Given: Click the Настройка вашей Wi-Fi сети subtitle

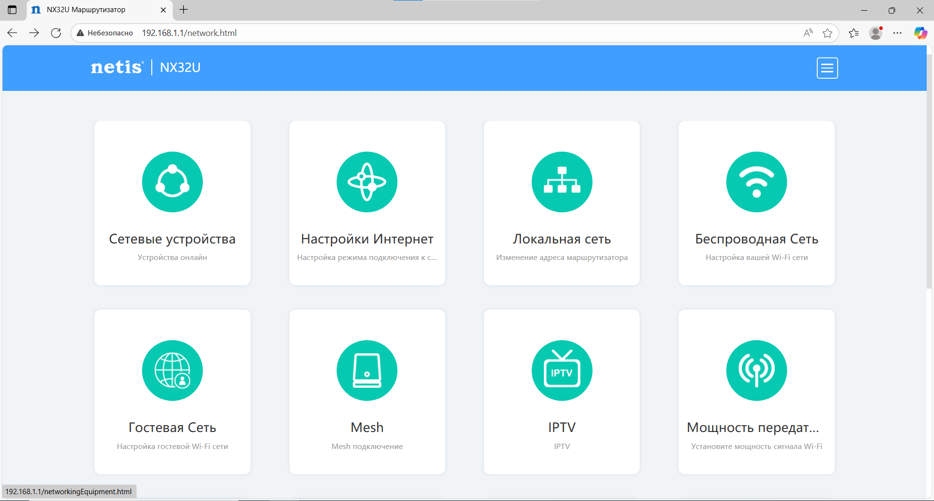Looking at the screenshot, I should (x=756, y=258).
